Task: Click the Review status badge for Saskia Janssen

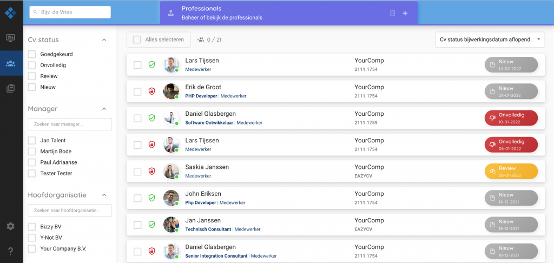Action: click(511, 171)
